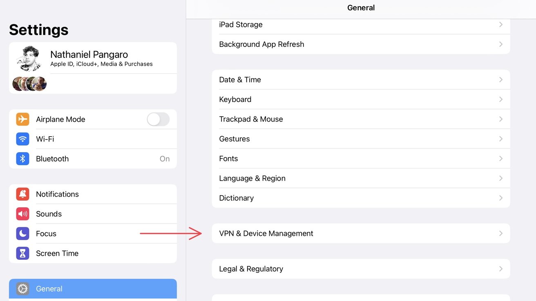Tap the Screen Time hourglass icon

click(x=22, y=253)
